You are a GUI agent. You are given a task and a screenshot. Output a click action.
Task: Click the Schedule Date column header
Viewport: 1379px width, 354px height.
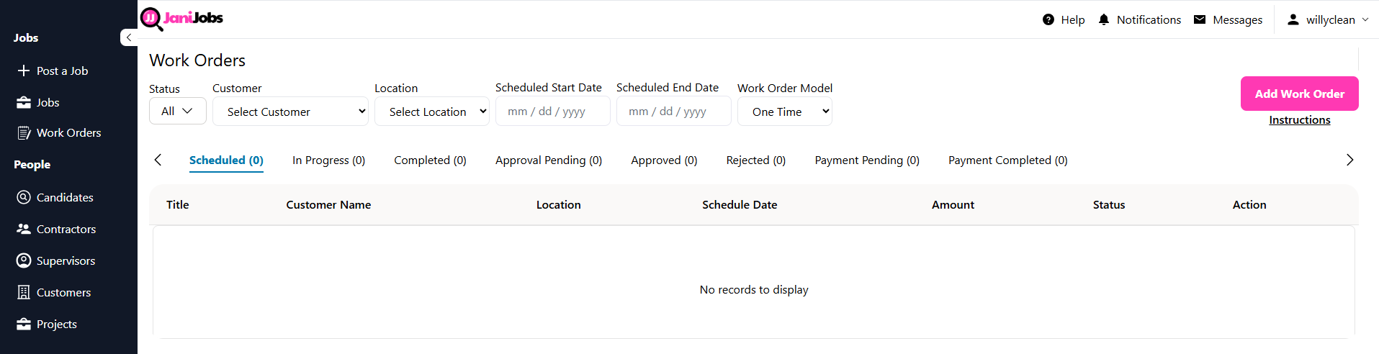point(740,205)
